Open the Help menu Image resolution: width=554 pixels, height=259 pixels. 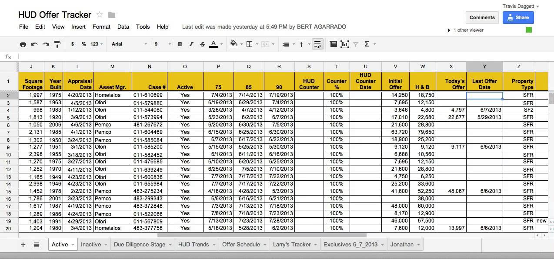tap(163, 27)
